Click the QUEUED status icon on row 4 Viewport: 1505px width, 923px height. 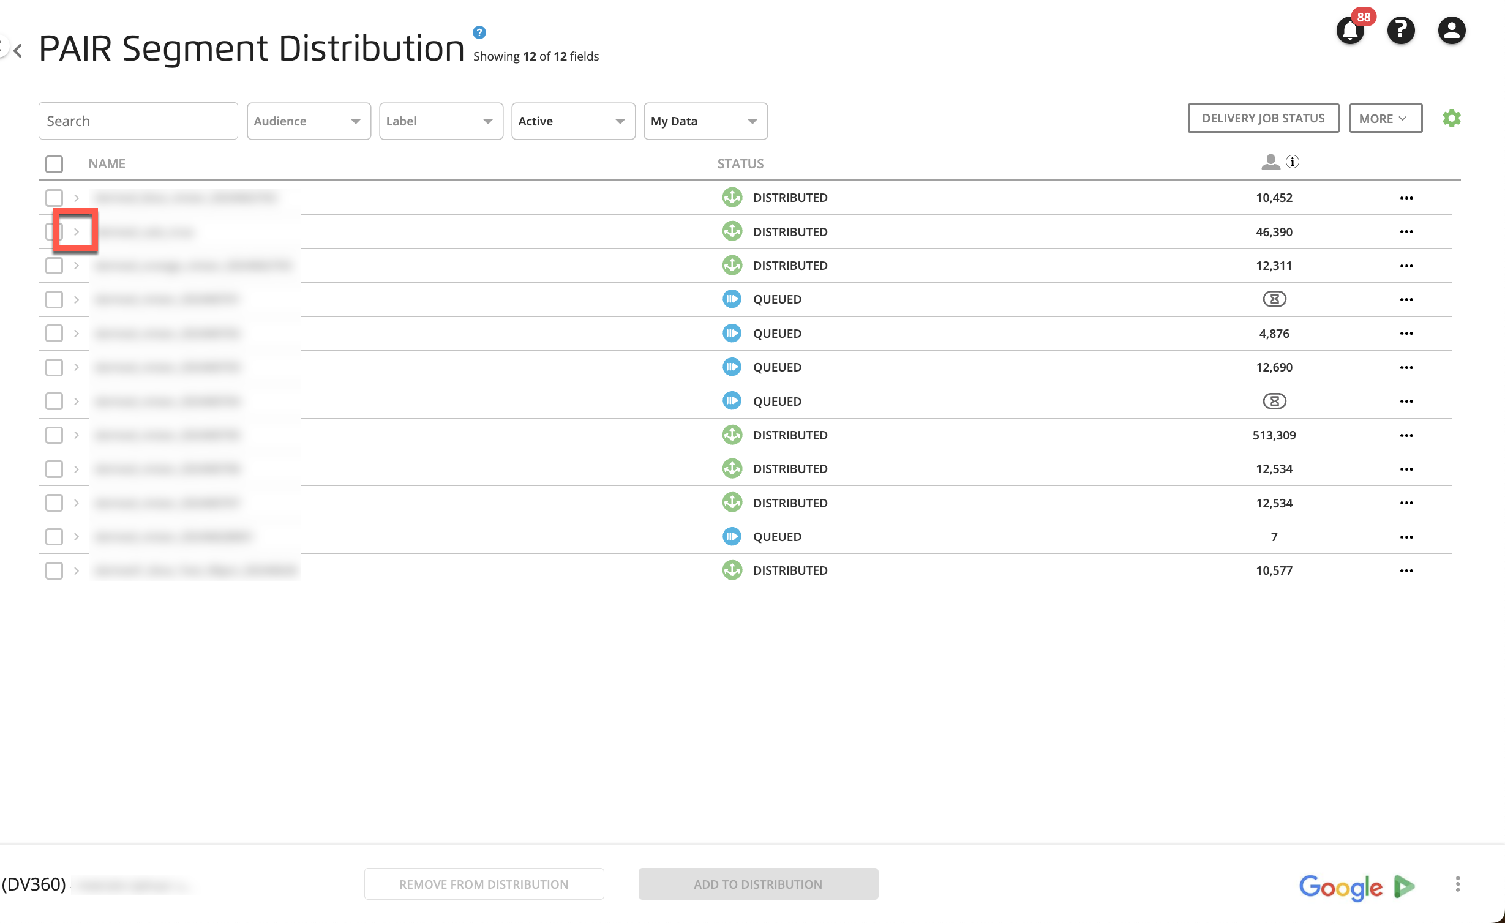[x=731, y=299]
